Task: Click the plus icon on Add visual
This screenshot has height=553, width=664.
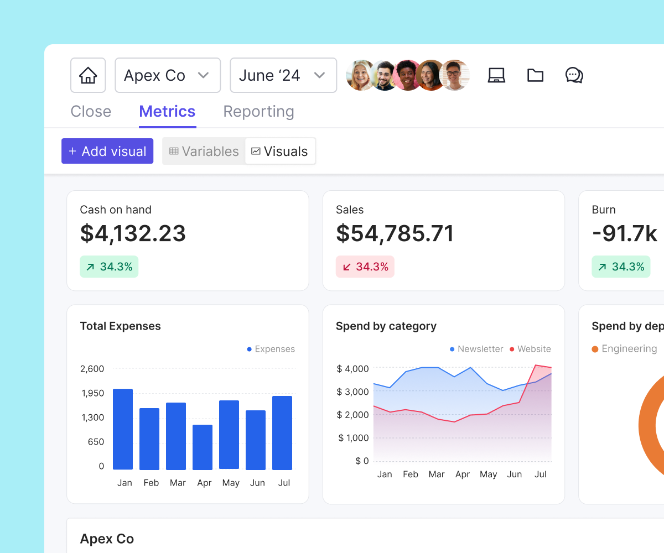Action: coord(72,150)
